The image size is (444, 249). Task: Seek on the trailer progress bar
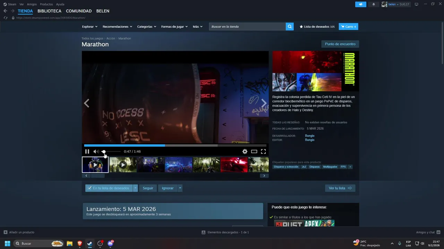pos(175,146)
